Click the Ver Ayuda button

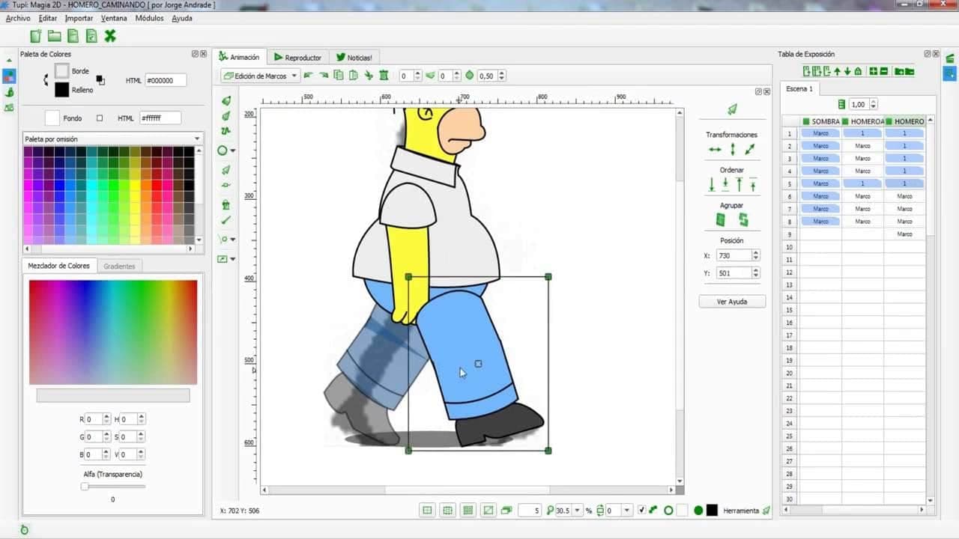pos(732,302)
